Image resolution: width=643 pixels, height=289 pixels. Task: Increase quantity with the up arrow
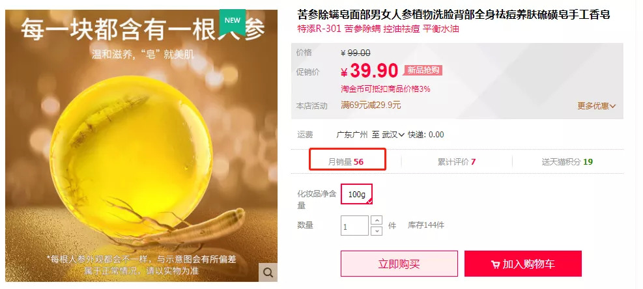coord(376,221)
